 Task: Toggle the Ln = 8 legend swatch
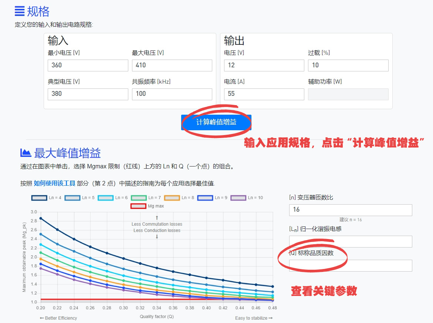[x=172, y=198]
